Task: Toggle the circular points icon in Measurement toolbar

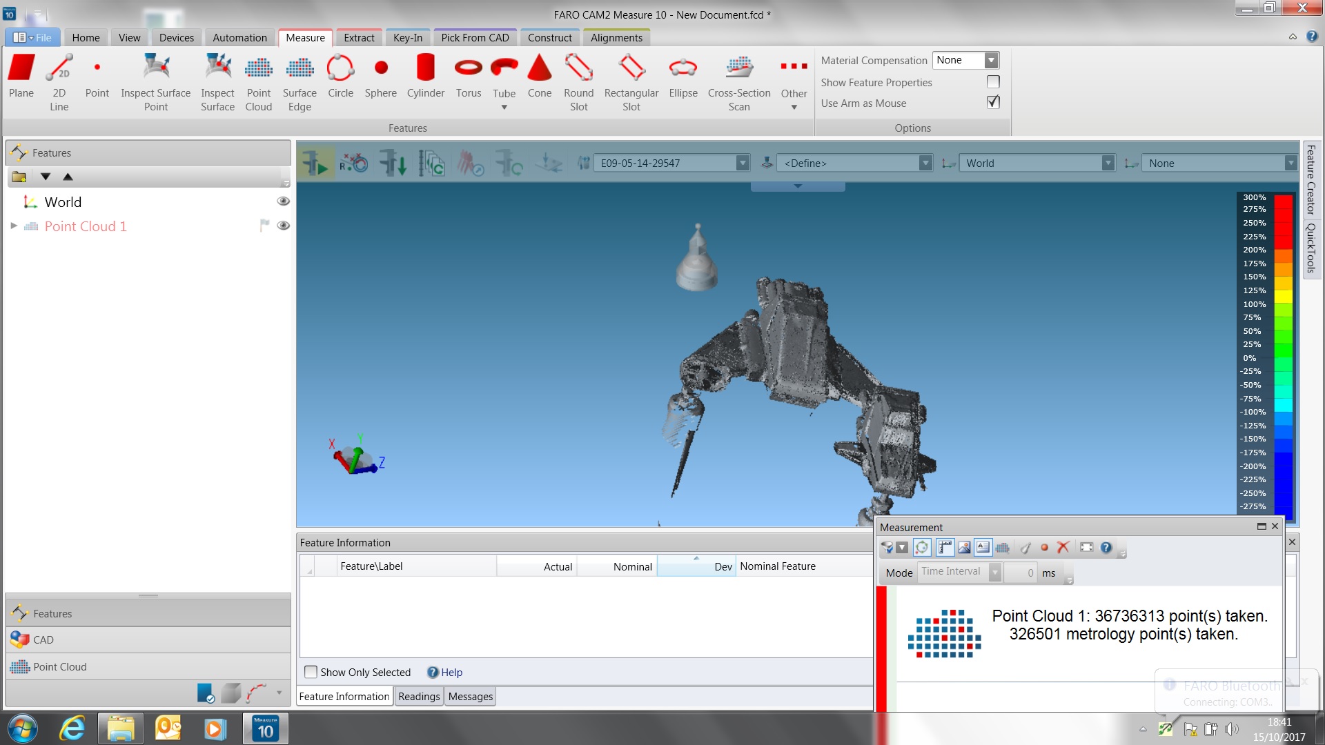Action: 922,548
